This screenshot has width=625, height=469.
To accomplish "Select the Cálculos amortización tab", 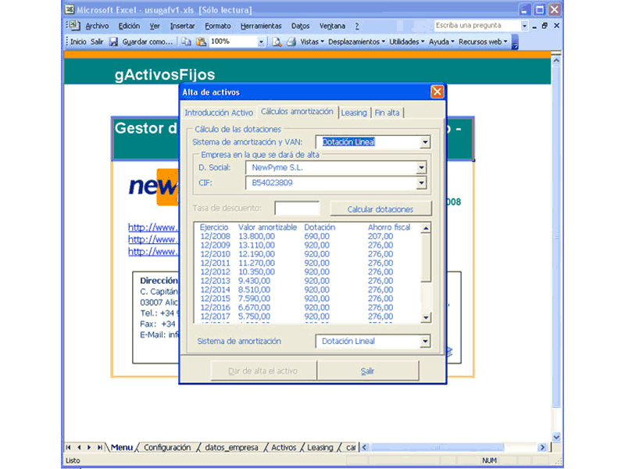I will coord(298,112).
